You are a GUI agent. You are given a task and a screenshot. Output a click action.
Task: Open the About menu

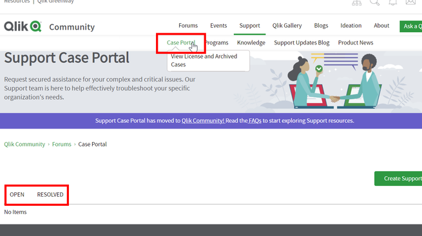click(381, 26)
